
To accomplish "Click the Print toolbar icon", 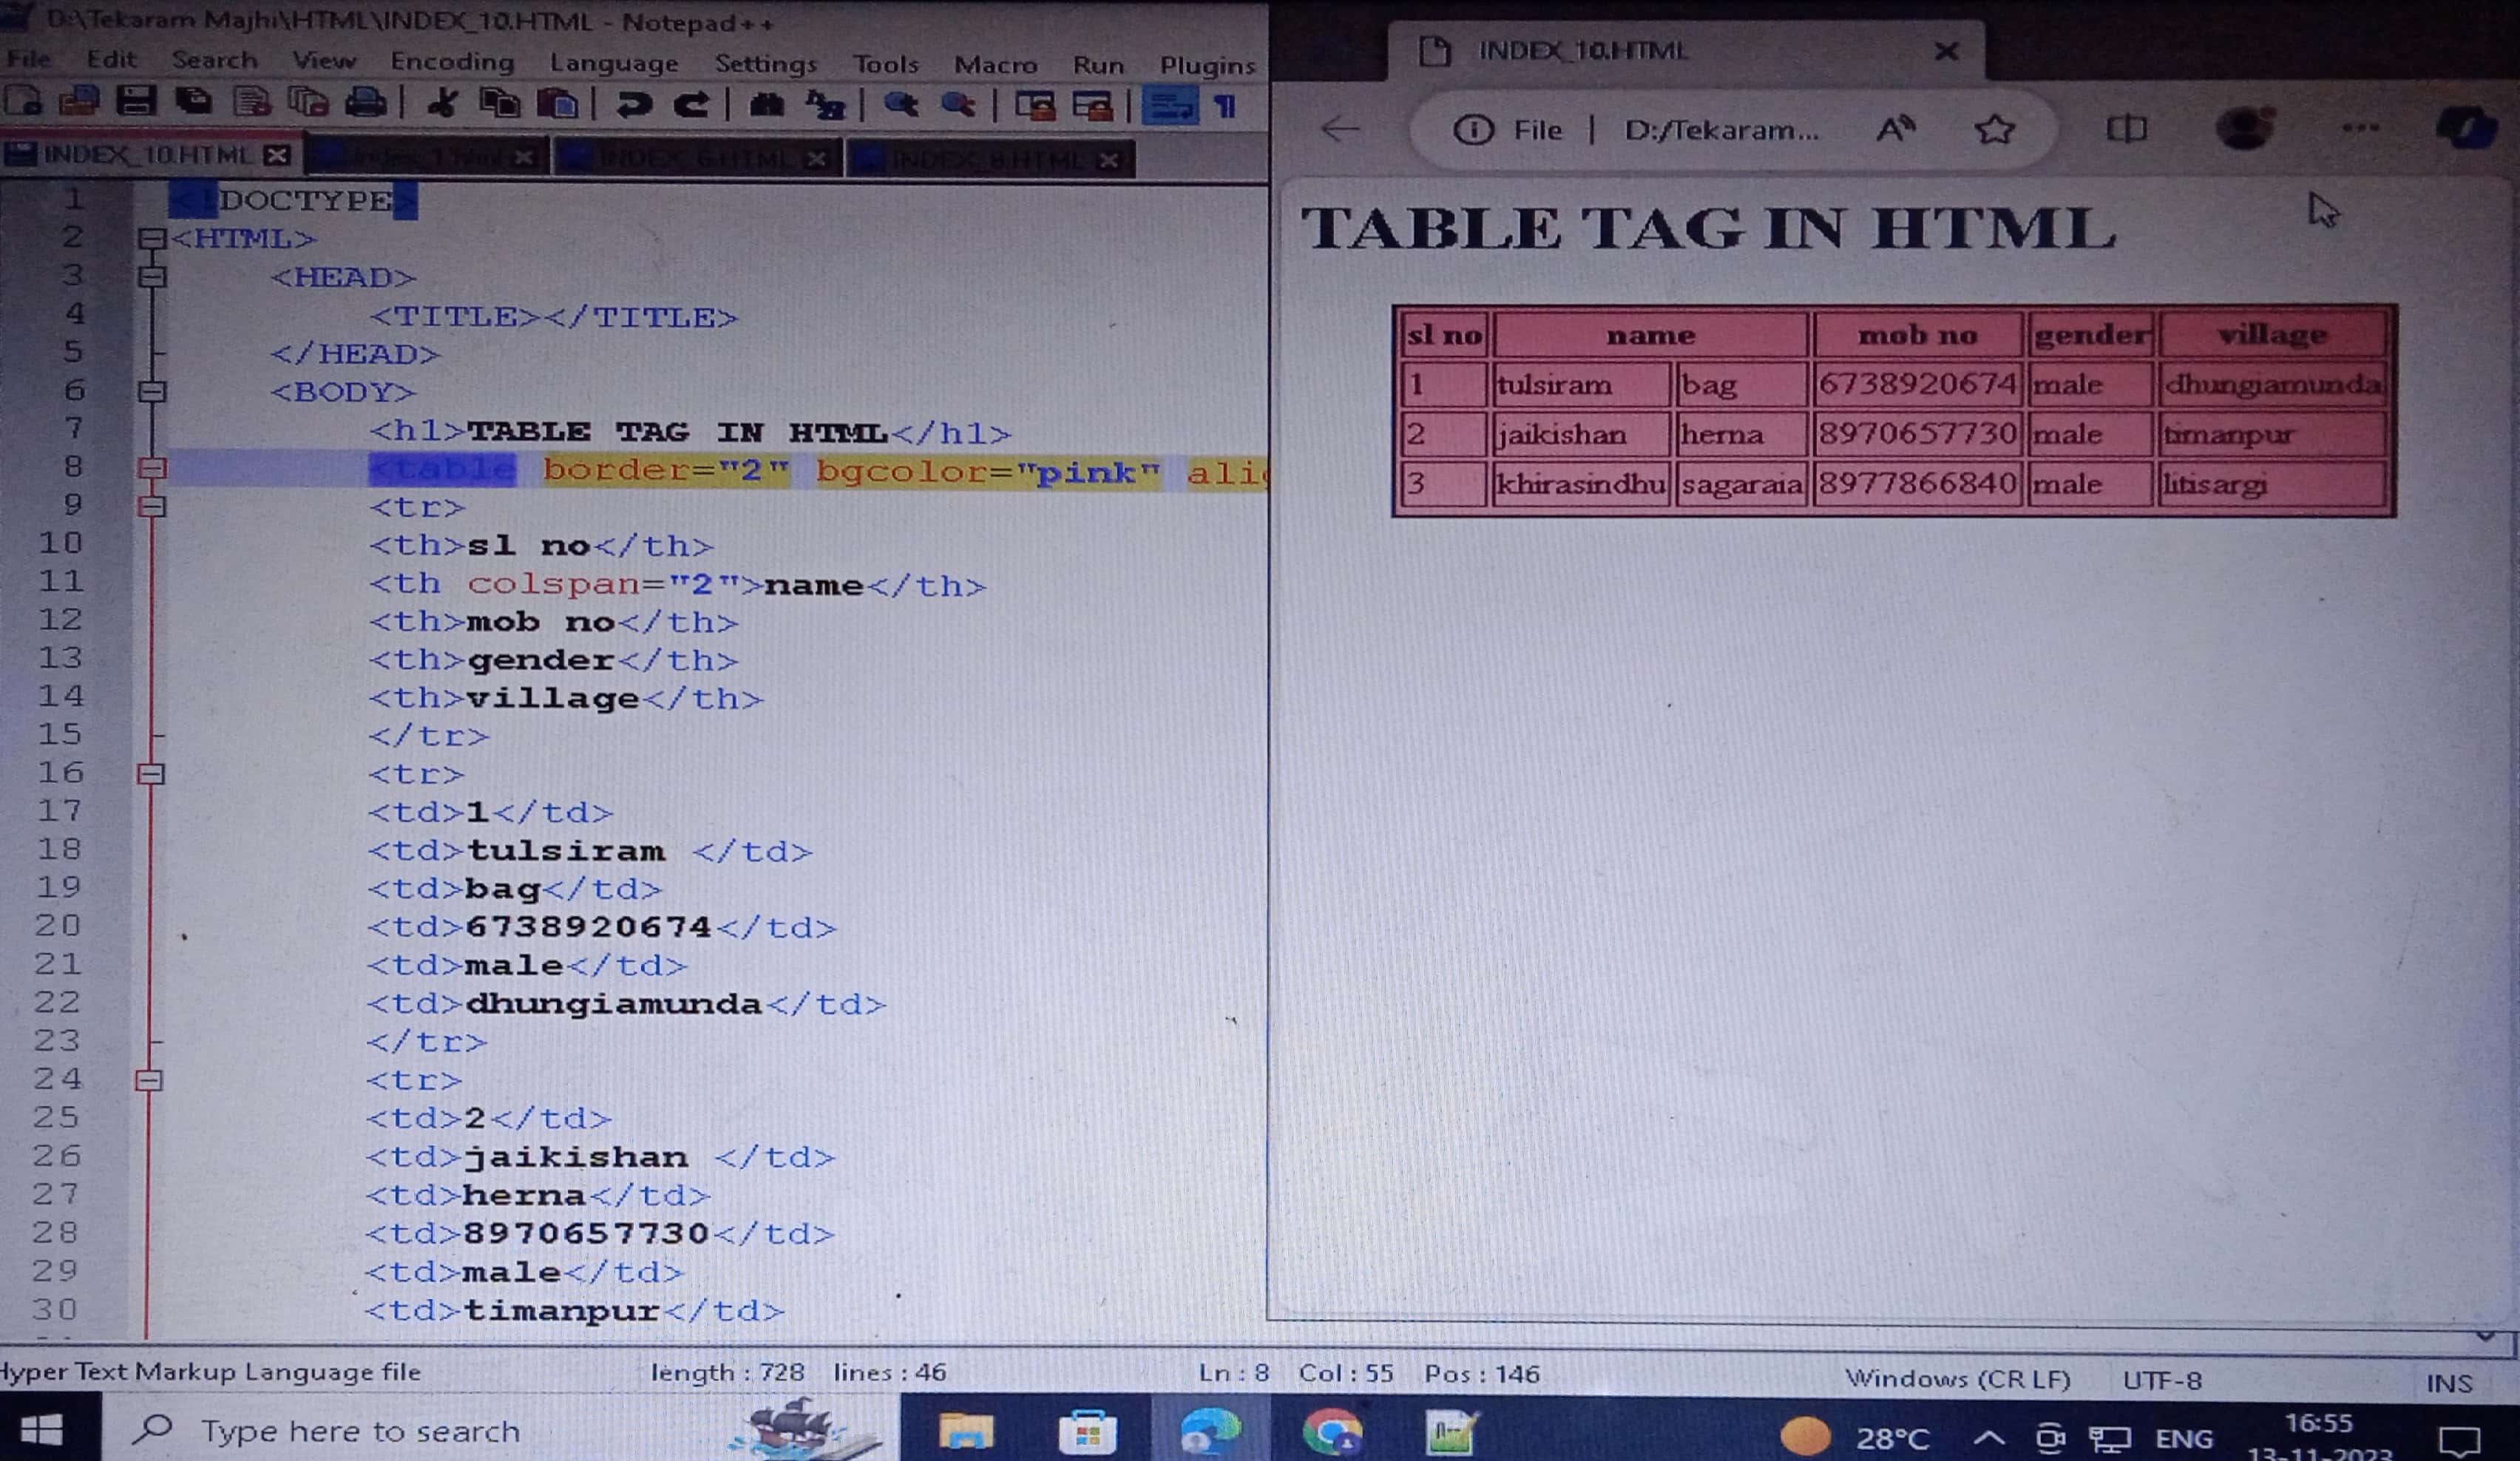I will pos(365,103).
